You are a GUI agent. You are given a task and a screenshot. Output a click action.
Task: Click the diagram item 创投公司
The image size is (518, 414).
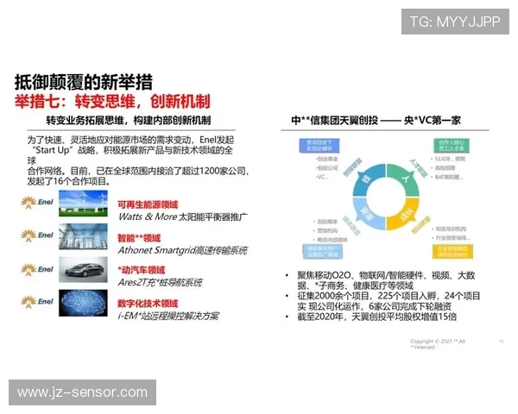tap(327, 168)
